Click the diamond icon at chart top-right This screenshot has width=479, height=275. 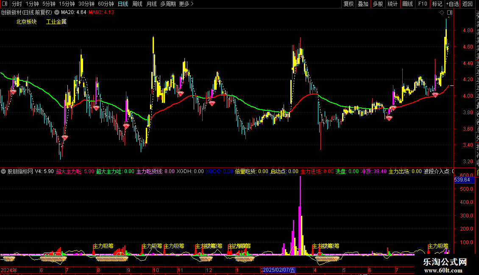tap(442, 13)
